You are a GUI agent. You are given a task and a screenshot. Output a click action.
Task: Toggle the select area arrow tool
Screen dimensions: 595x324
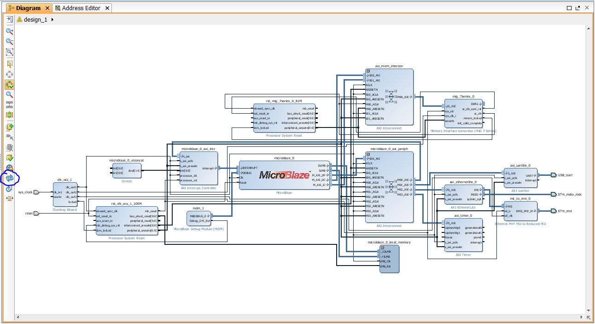click(x=9, y=64)
